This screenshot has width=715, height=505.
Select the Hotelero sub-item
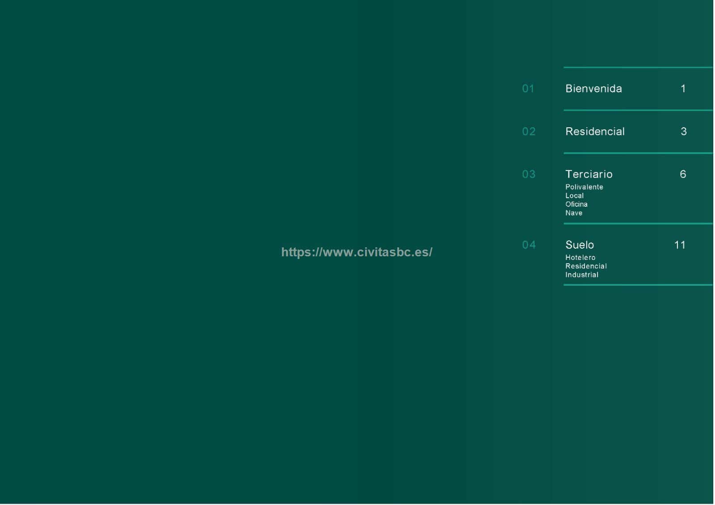pyautogui.click(x=580, y=258)
